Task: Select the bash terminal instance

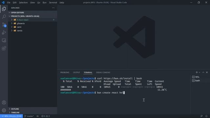Action: tap(196, 81)
